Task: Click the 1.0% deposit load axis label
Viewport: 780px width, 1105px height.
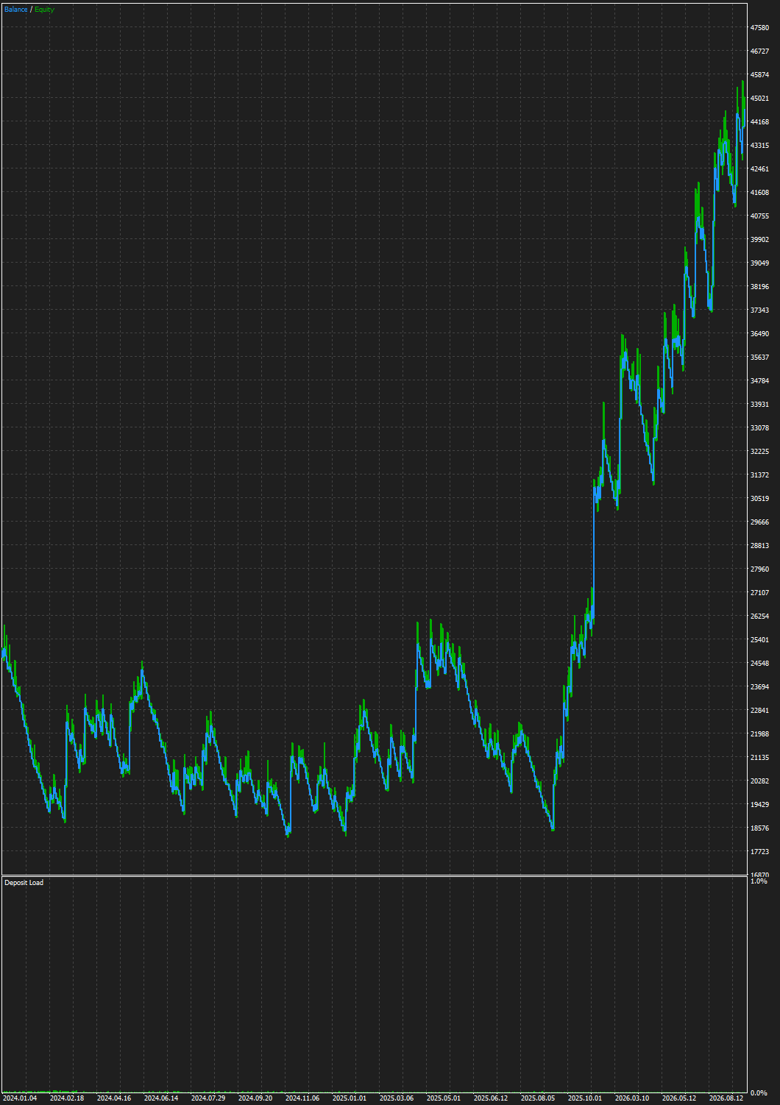Action: 759,881
